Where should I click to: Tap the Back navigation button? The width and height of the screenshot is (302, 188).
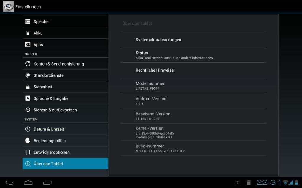tap(9, 182)
